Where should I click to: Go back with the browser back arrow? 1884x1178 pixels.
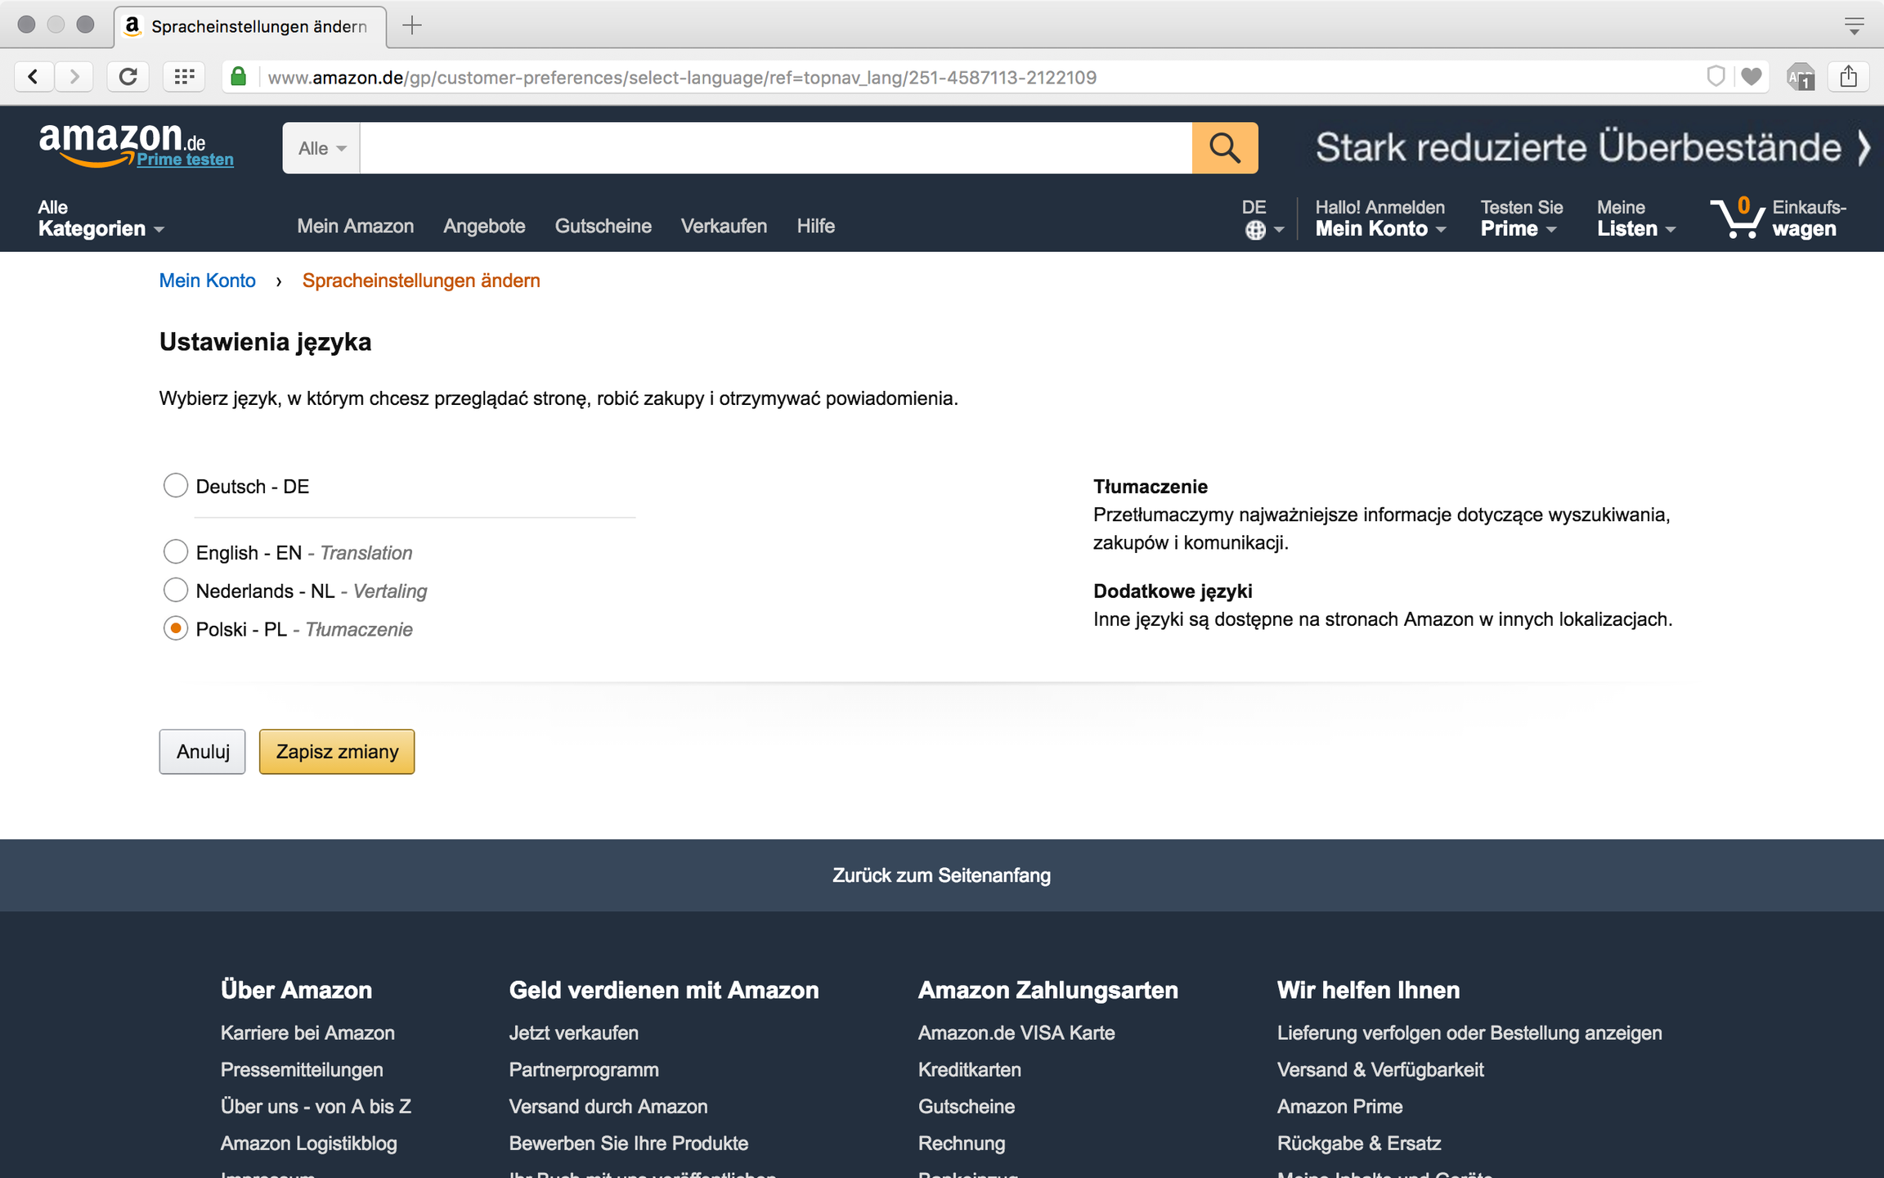coord(34,77)
